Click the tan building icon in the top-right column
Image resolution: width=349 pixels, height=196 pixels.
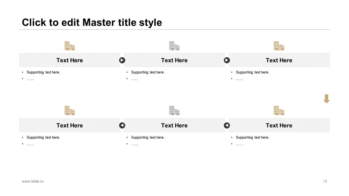tap(279, 46)
